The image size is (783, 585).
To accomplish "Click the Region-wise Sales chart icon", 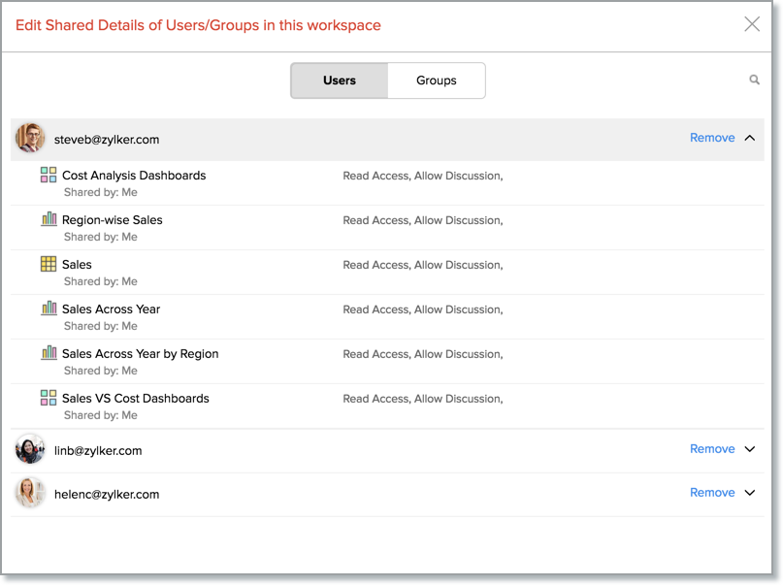I will point(49,219).
